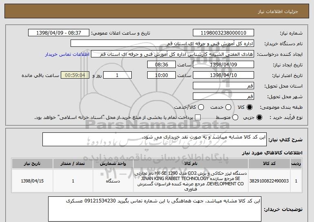Click the دستگاه unit cell
Image resolution: width=314 pixels, height=222 pixels.
click(113, 181)
